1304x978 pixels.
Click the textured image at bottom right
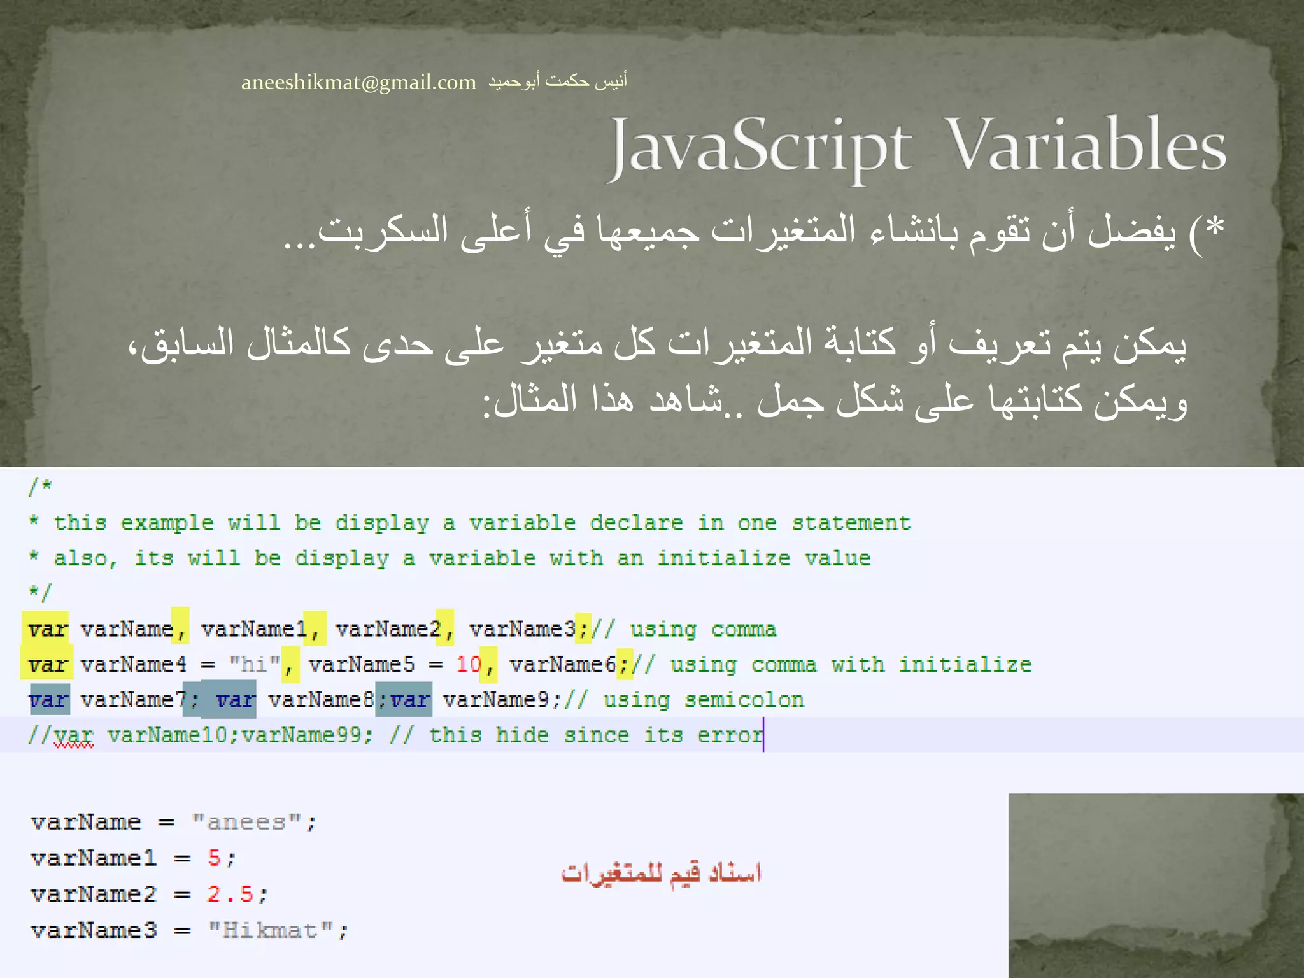click(x=1155, y=885)
